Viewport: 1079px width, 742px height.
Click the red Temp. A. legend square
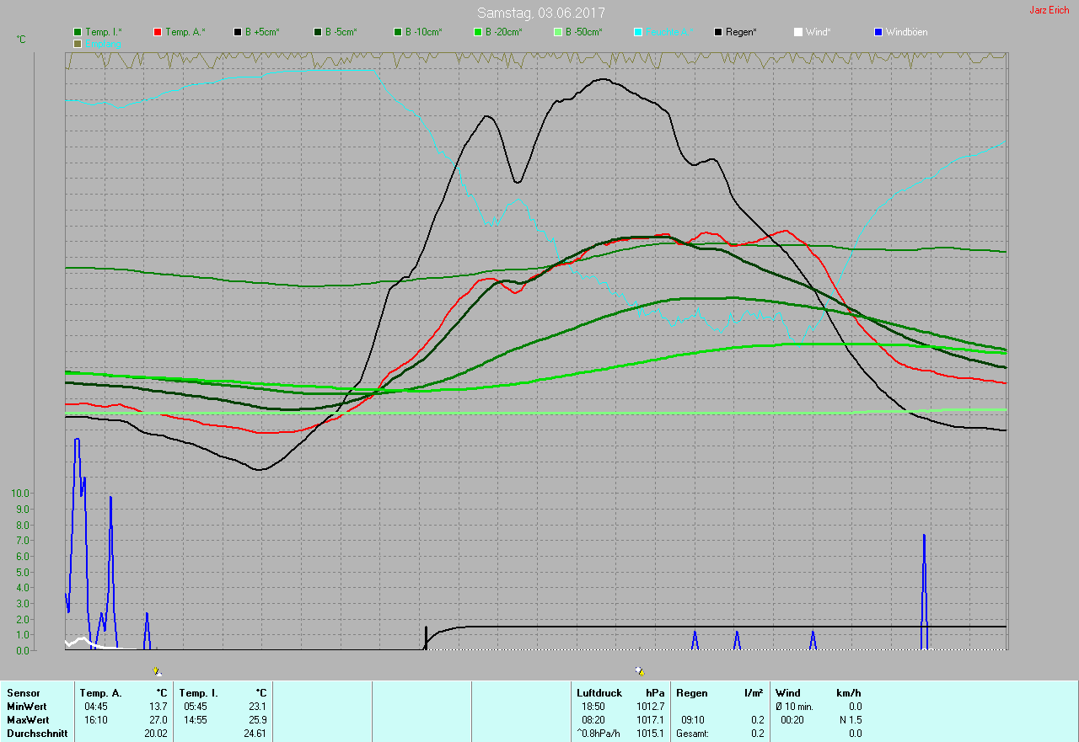158,32
